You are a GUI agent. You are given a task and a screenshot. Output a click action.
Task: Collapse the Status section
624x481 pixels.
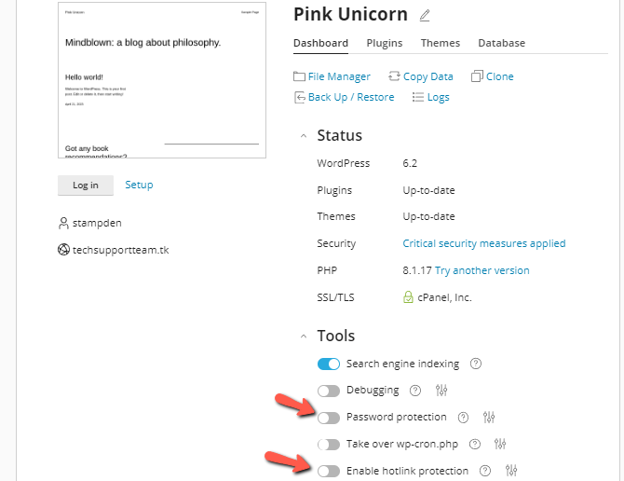[303, 136]
